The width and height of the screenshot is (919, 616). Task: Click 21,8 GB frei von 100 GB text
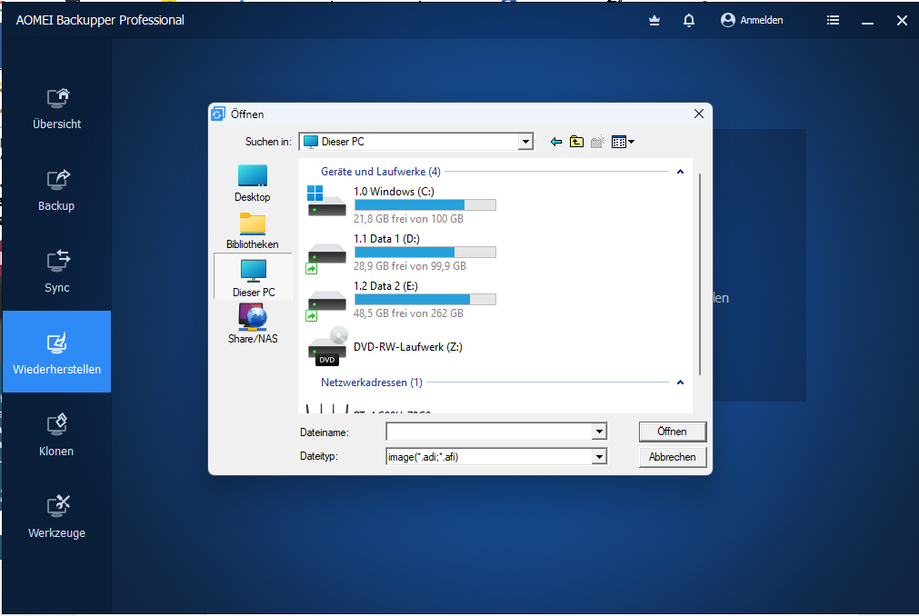408,219
